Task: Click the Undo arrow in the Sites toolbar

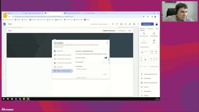Action: pyautogui.click(x=113, y=24)
